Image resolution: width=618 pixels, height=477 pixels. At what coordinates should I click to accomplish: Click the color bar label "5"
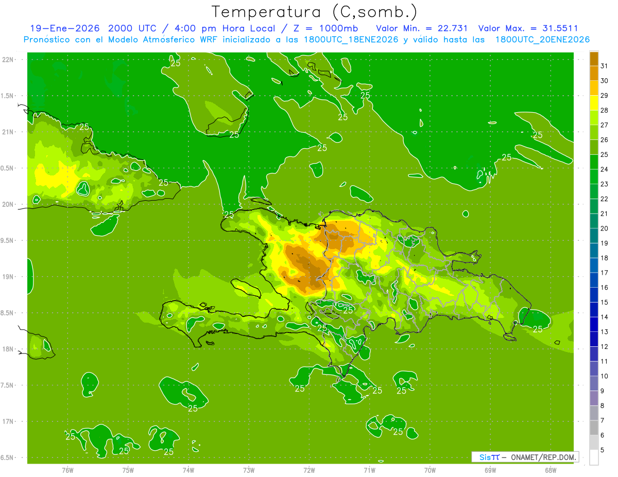(x=602, y=450)
